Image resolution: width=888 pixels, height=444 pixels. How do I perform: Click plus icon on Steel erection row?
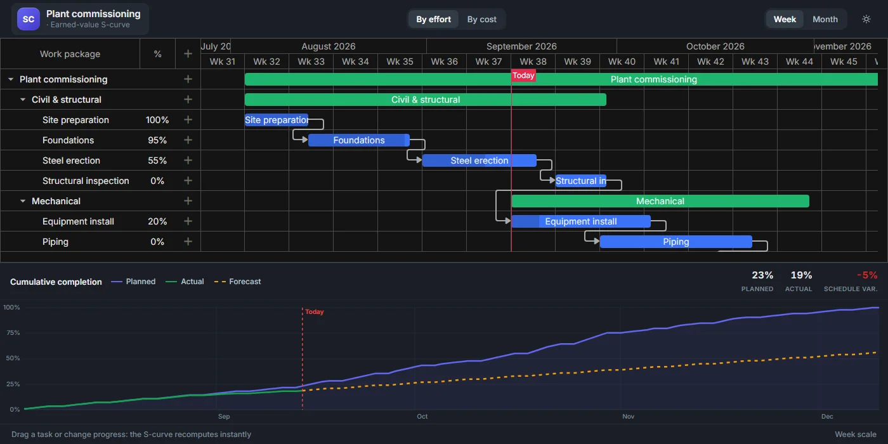click(188, 160)
